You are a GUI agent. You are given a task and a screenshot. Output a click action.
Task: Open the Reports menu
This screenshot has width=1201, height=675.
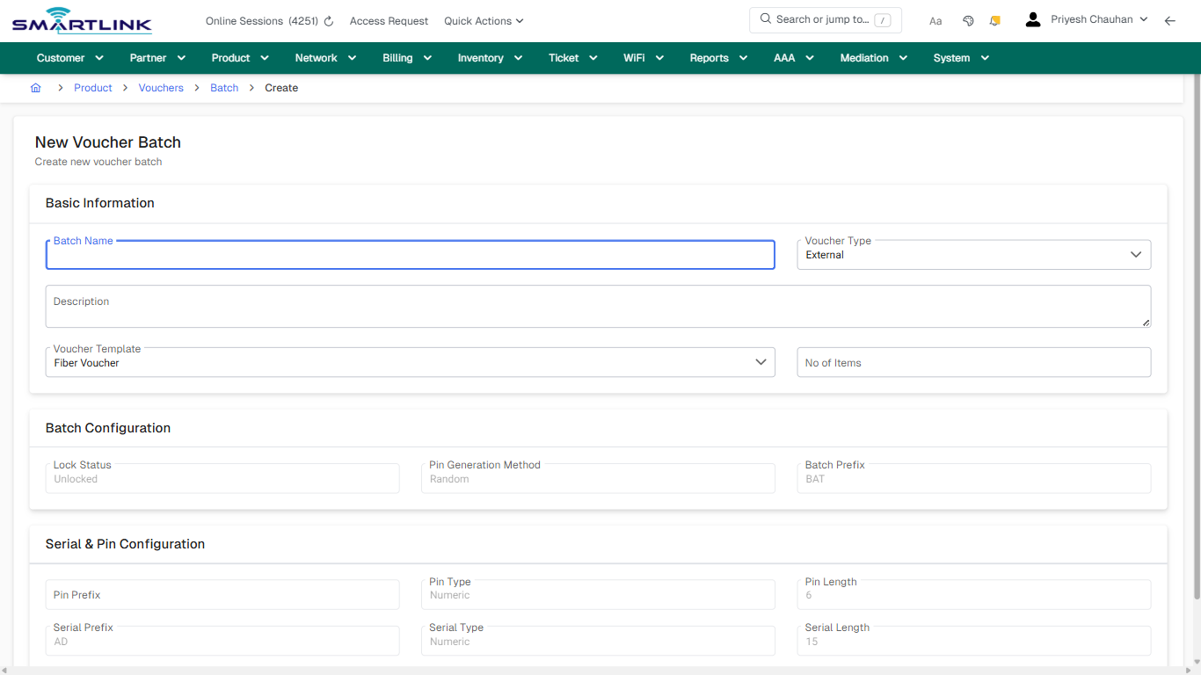pyautogui.click(x=717, y=57)
